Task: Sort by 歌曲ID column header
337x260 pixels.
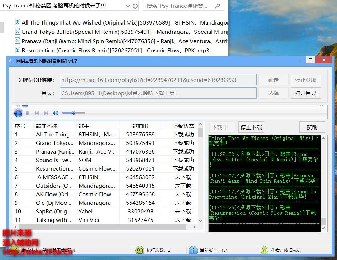Action: 140,126
